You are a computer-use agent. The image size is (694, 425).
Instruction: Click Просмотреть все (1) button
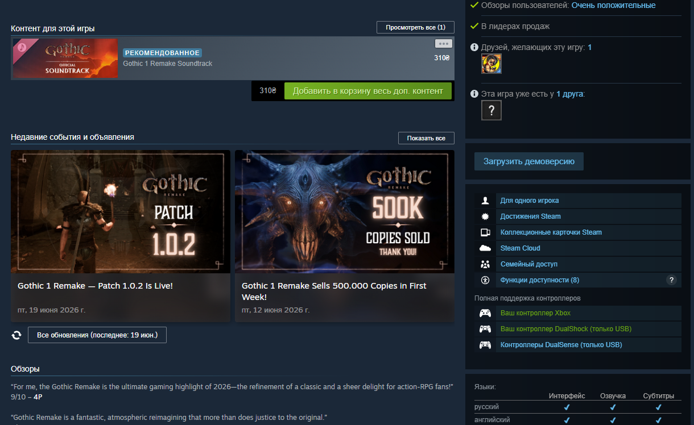[x=415, y=27]
